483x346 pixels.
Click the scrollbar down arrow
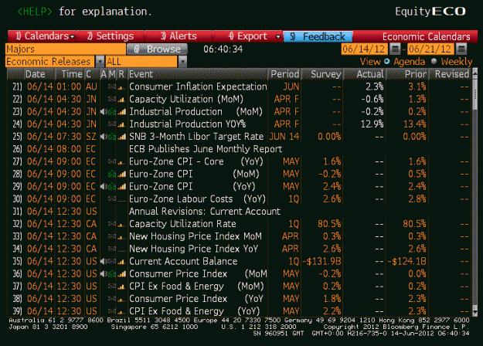point(474,313)
